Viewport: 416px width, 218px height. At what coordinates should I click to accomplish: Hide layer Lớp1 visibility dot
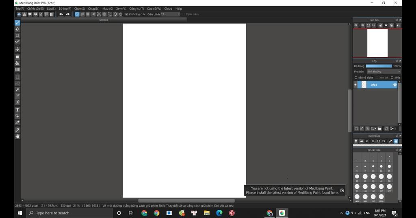coord(355,85)
